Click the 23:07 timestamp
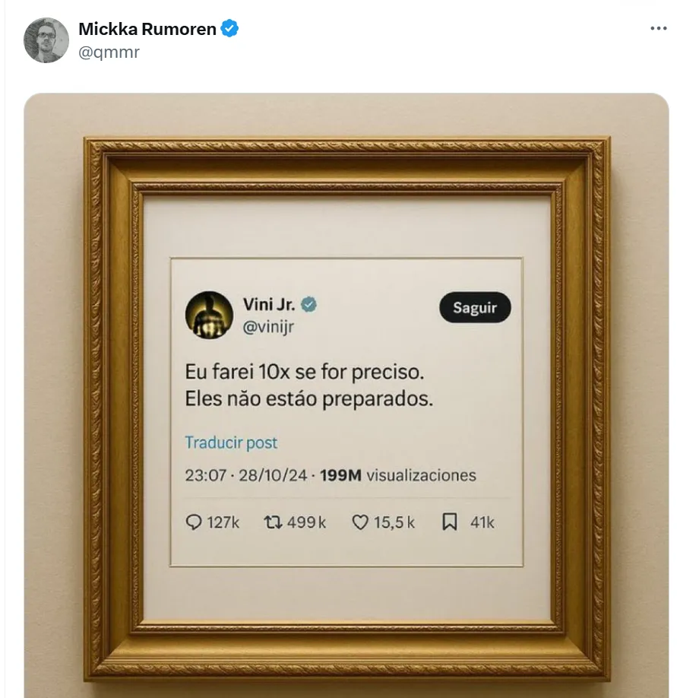 tap(205, 475)
